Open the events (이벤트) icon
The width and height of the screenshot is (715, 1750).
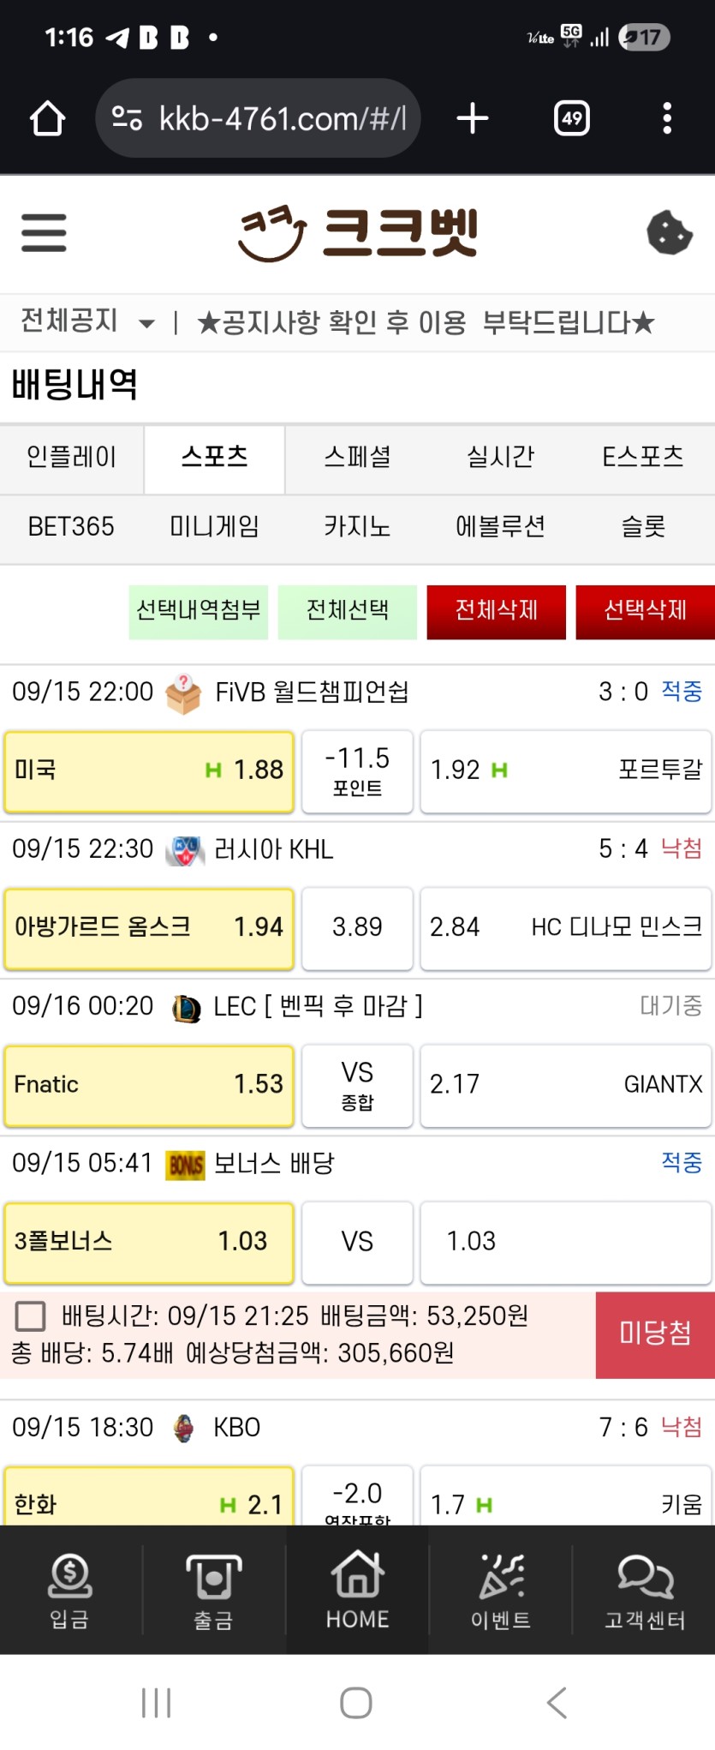click(x=501, y=1591)
